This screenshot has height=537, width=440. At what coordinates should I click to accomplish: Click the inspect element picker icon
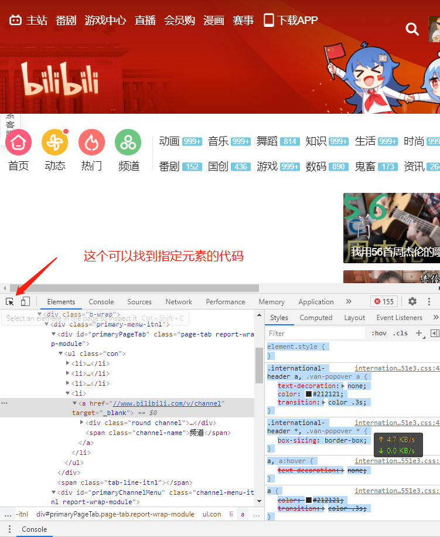click(9, 302)
